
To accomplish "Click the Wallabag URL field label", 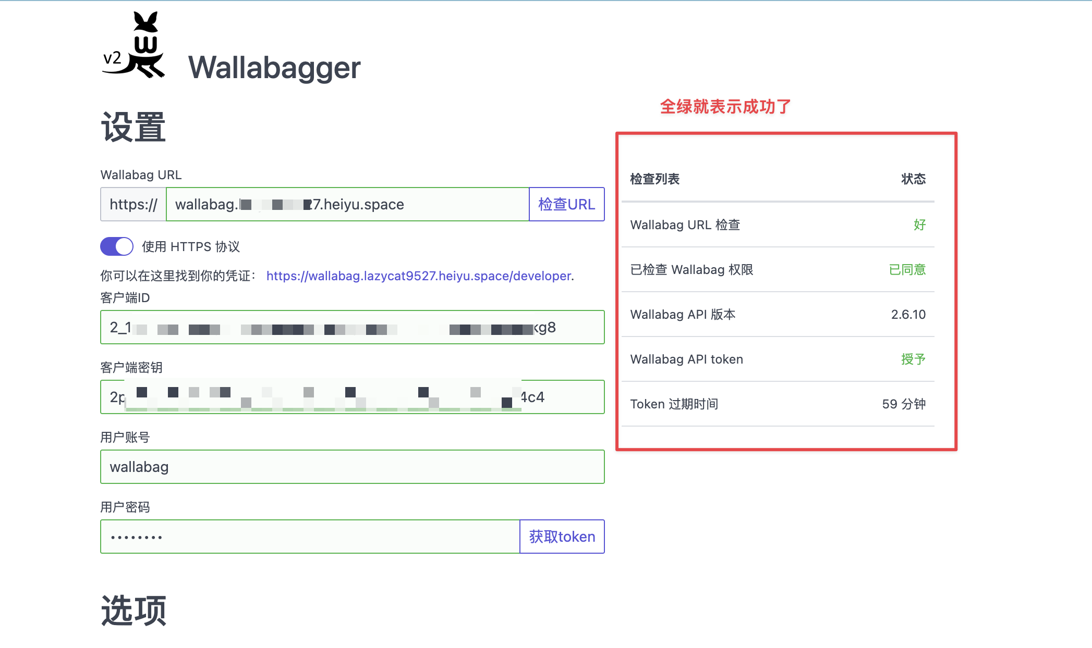I will point(141,175).
